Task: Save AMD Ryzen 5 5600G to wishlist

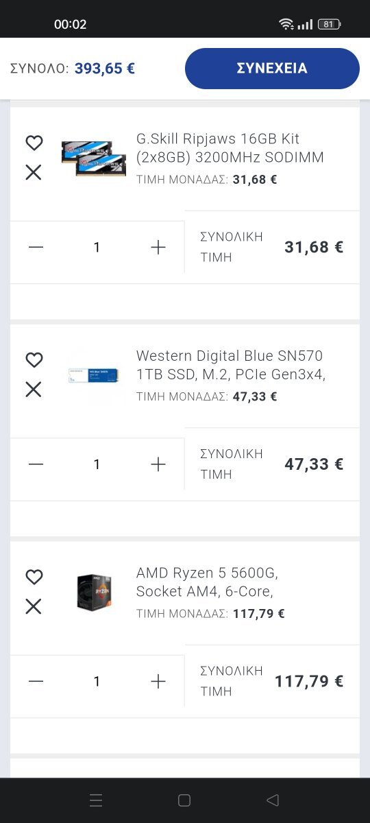Action: (x=34, y=577)
